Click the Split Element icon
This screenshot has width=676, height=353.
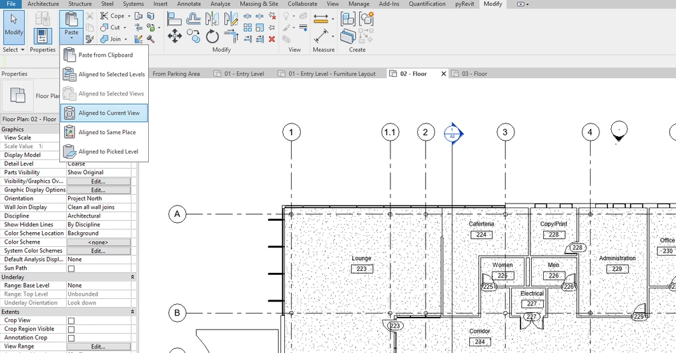[248, 16]
